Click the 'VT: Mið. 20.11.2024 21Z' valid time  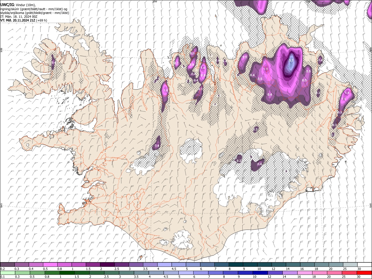17,20
